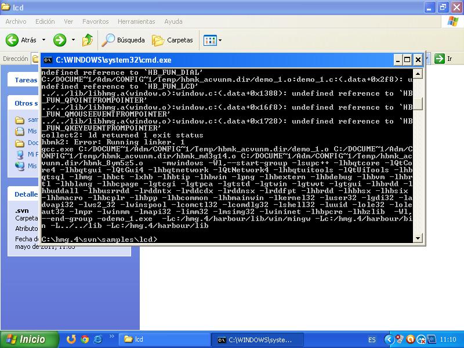Open the Ayuda menu

(x=173, y=21)
